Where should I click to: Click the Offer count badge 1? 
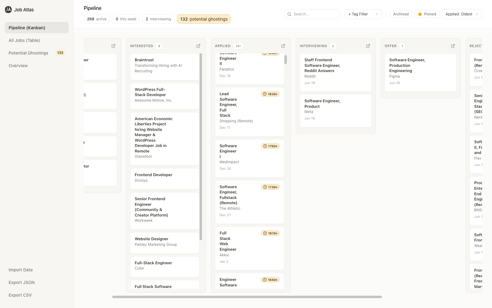coord(402,46)
